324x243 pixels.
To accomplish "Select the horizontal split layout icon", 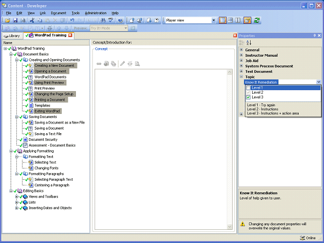I will click(230, 20).
